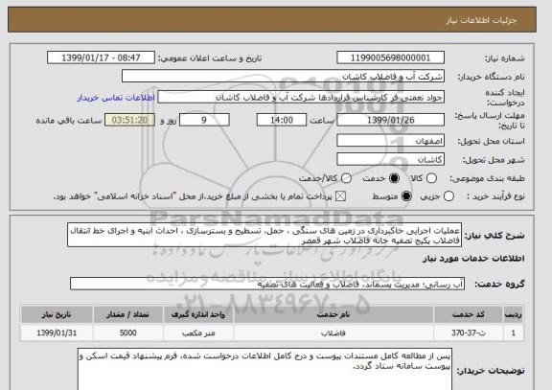Click the need number field 1199005698000001
552x390 pixels.
point(390,57)
